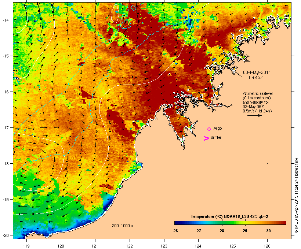This screenshot has width=301, height=249.
Task: Click the latitude axis label -17
Action: pos(6,127)
